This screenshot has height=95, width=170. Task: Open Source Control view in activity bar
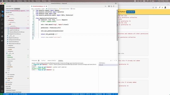coord(2,11)
